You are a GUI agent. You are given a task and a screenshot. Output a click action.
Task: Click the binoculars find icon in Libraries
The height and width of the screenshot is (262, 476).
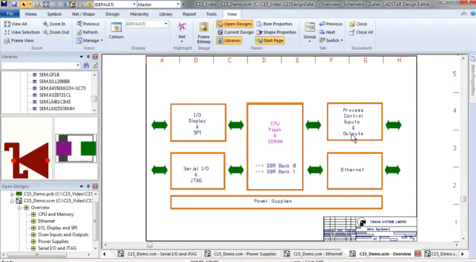point(86,65)
